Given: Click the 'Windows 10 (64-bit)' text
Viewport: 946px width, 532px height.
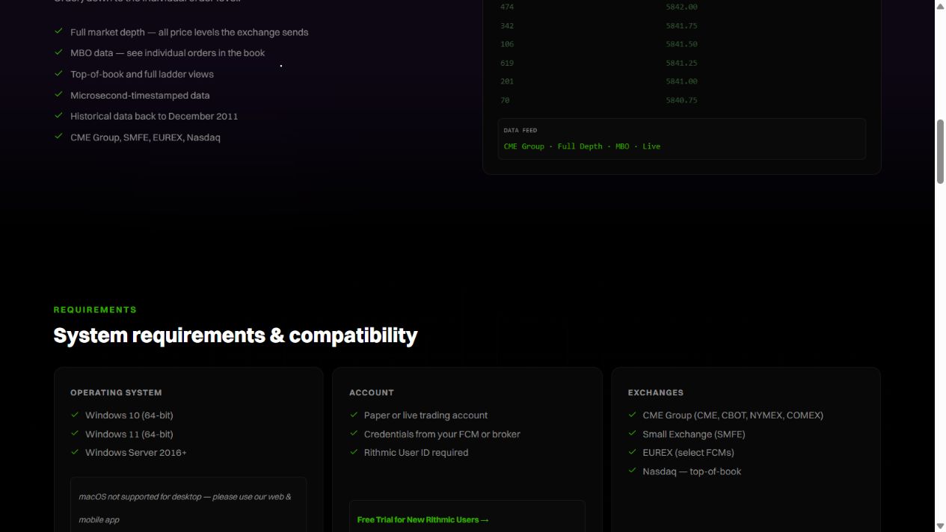Looking at the screenshot, I should (x=129, y=415).
